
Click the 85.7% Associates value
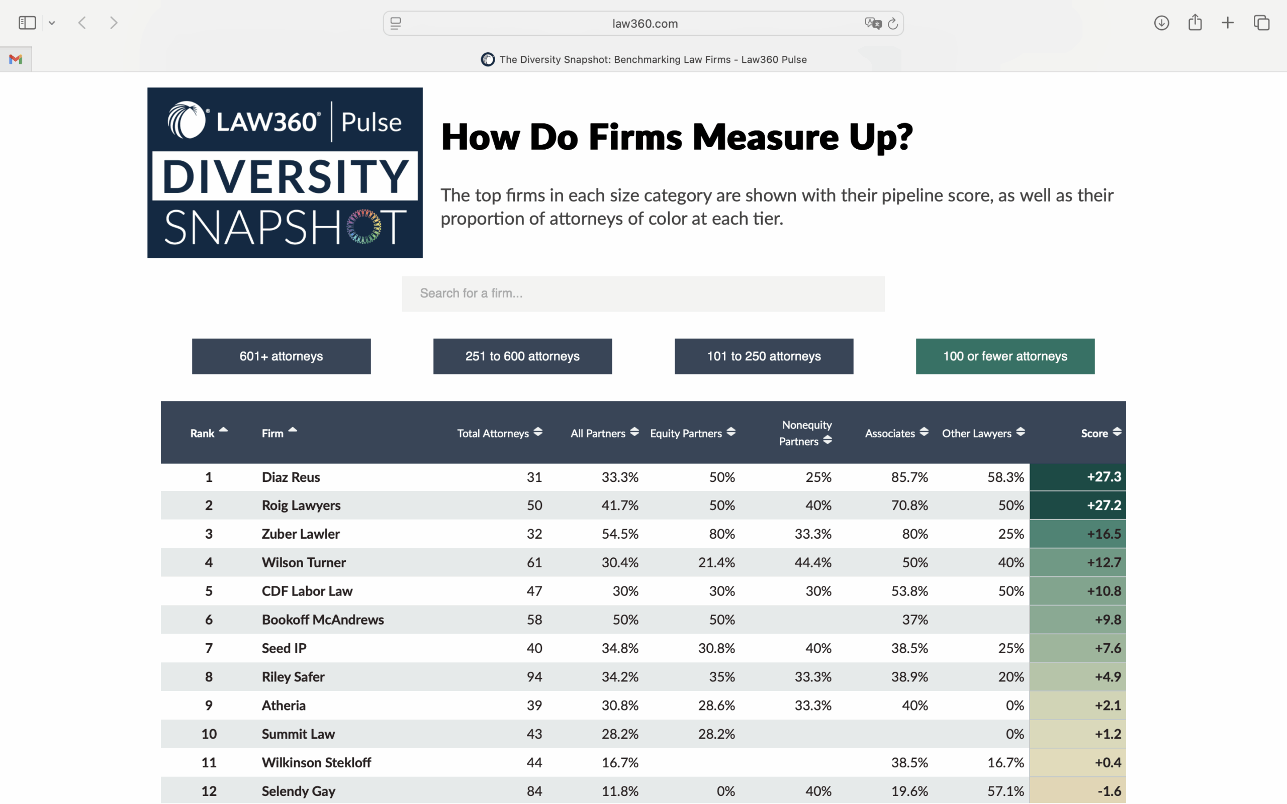click(909, 477)
